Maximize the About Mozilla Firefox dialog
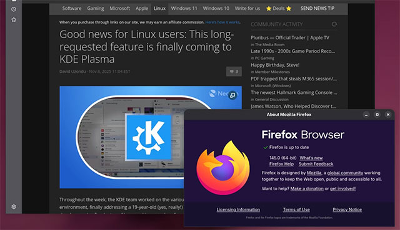 click(377, 115)
